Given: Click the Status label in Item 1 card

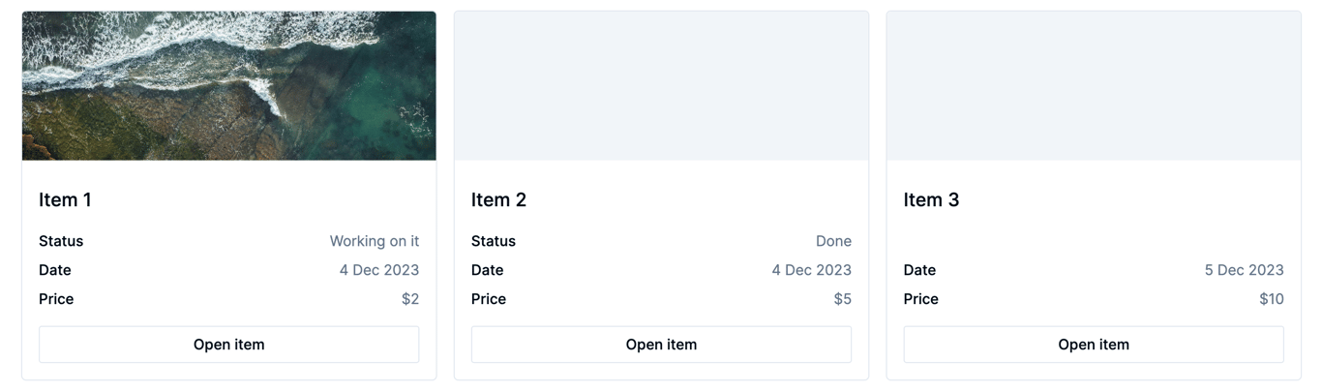Looking at the screenshot, I should (61, 241).
